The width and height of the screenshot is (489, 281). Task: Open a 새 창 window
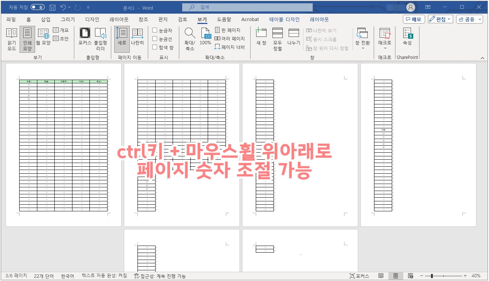[x=261, y=38]
